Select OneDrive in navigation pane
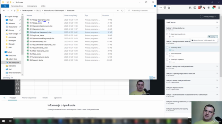The image size is (222, 124). 12,55
